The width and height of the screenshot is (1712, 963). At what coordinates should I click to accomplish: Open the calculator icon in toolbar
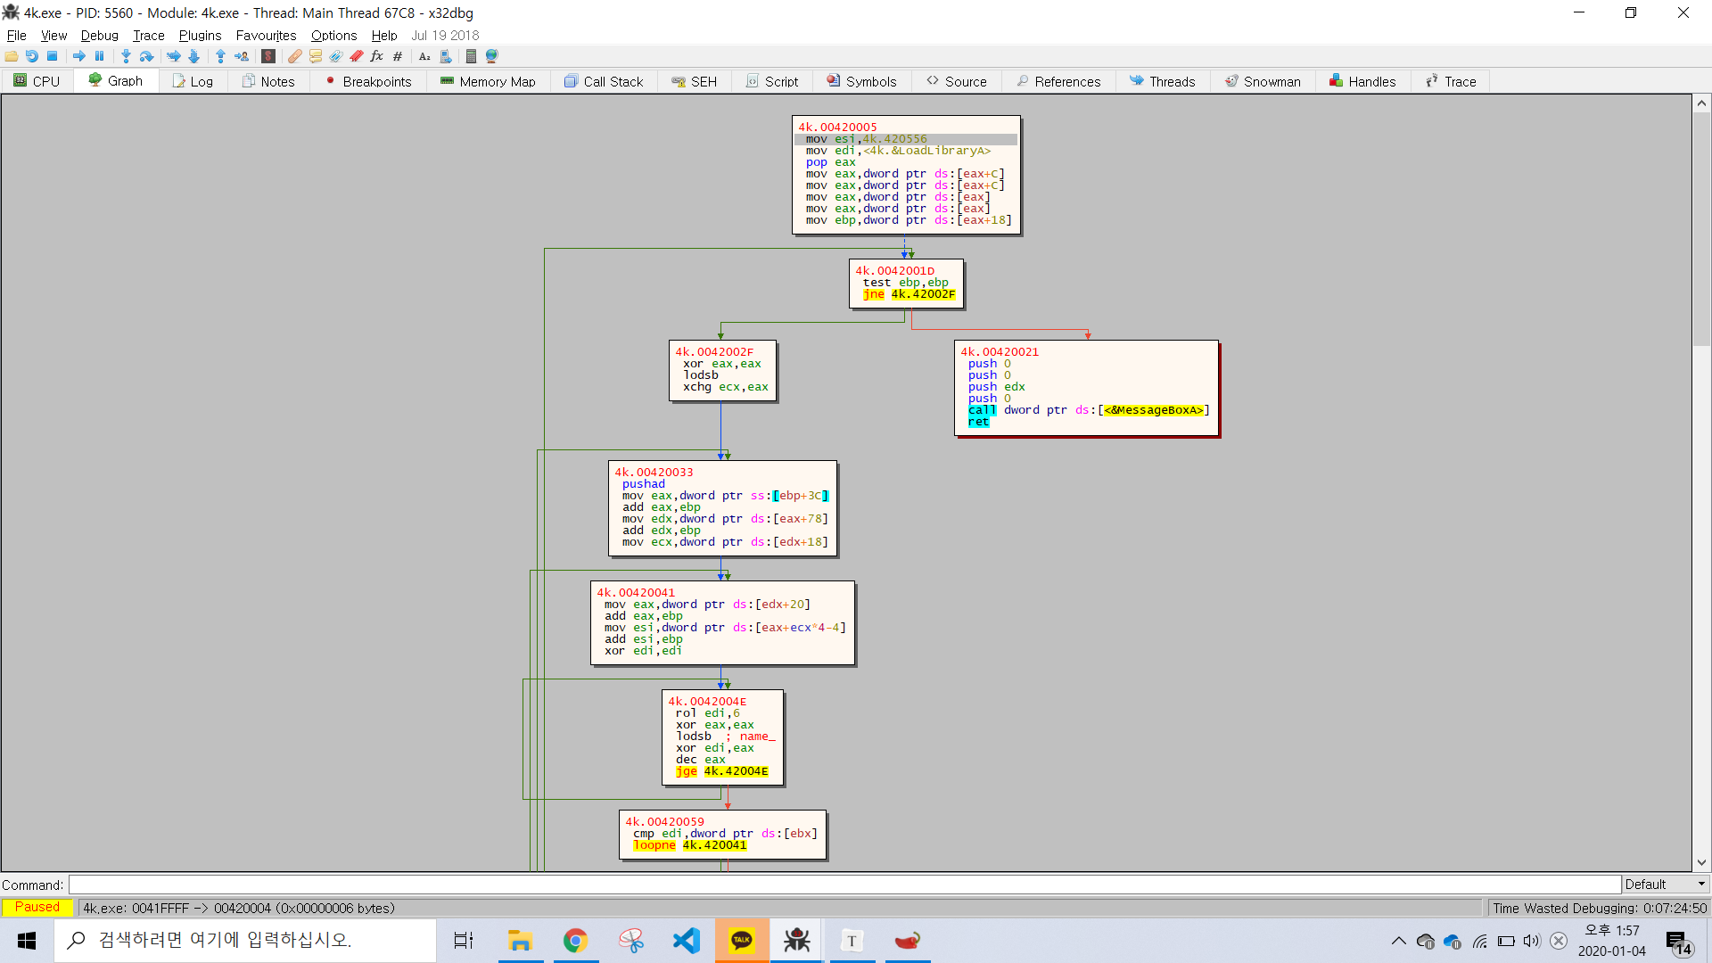click(471, 56)
